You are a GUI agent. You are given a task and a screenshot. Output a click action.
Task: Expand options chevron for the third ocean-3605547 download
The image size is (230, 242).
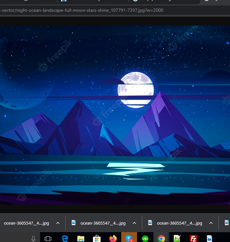(211, 223)
